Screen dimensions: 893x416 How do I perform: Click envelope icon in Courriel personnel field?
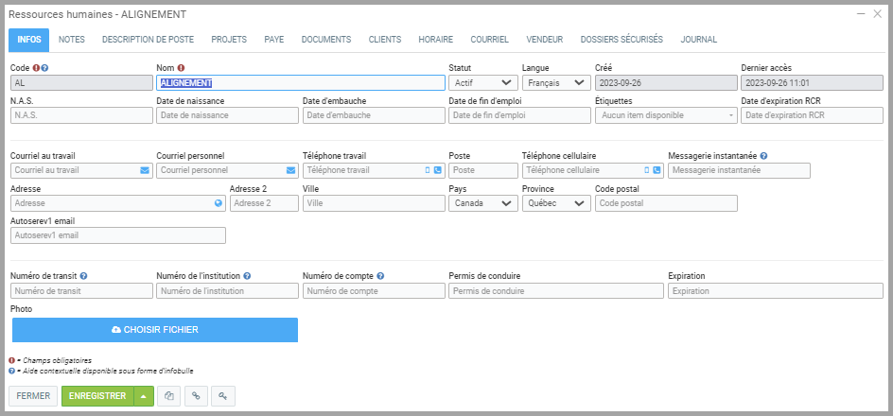point(290,171)
